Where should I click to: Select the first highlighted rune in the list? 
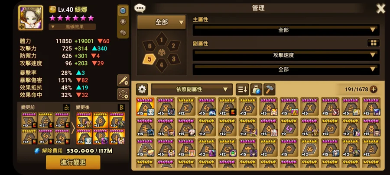[x=145, y=107]
